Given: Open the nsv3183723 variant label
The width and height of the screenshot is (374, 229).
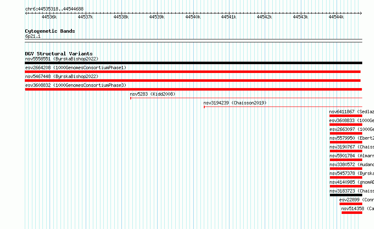Looking at the screenshot, I should point(352,191).
